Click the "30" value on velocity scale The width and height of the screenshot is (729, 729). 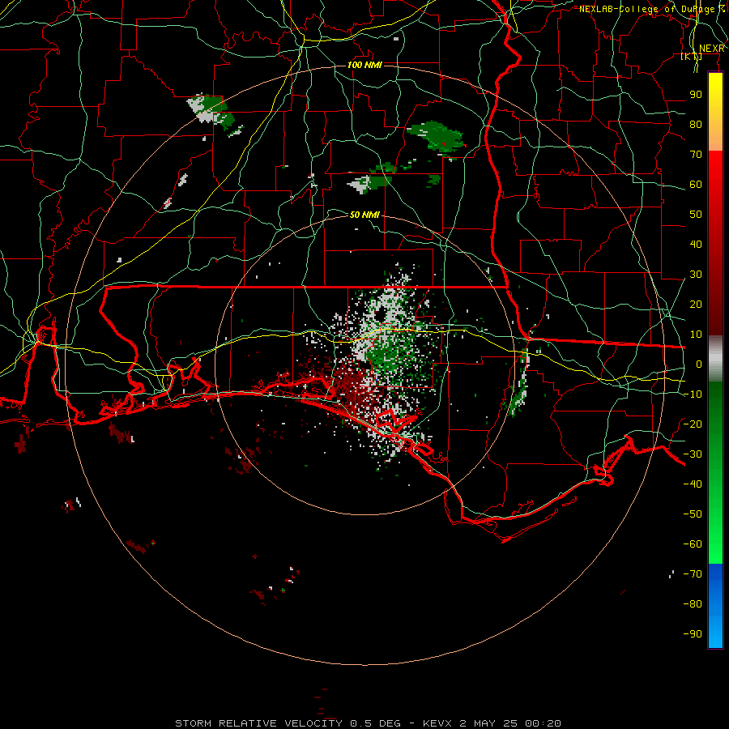coord(696,275)
